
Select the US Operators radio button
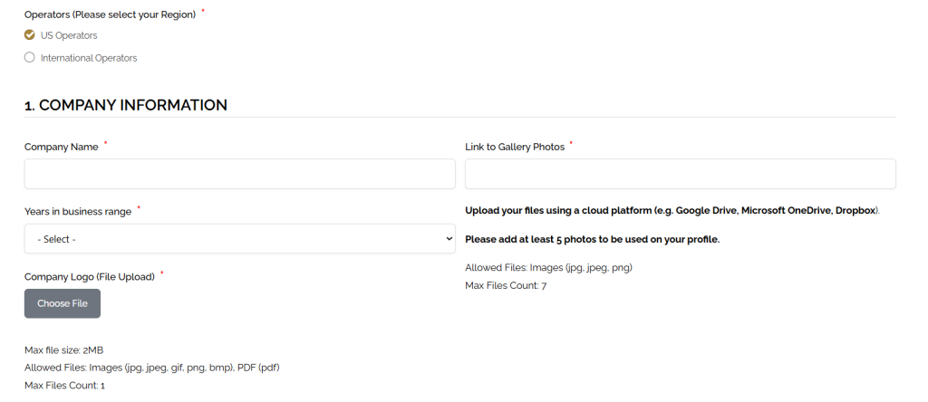[30, 35]
